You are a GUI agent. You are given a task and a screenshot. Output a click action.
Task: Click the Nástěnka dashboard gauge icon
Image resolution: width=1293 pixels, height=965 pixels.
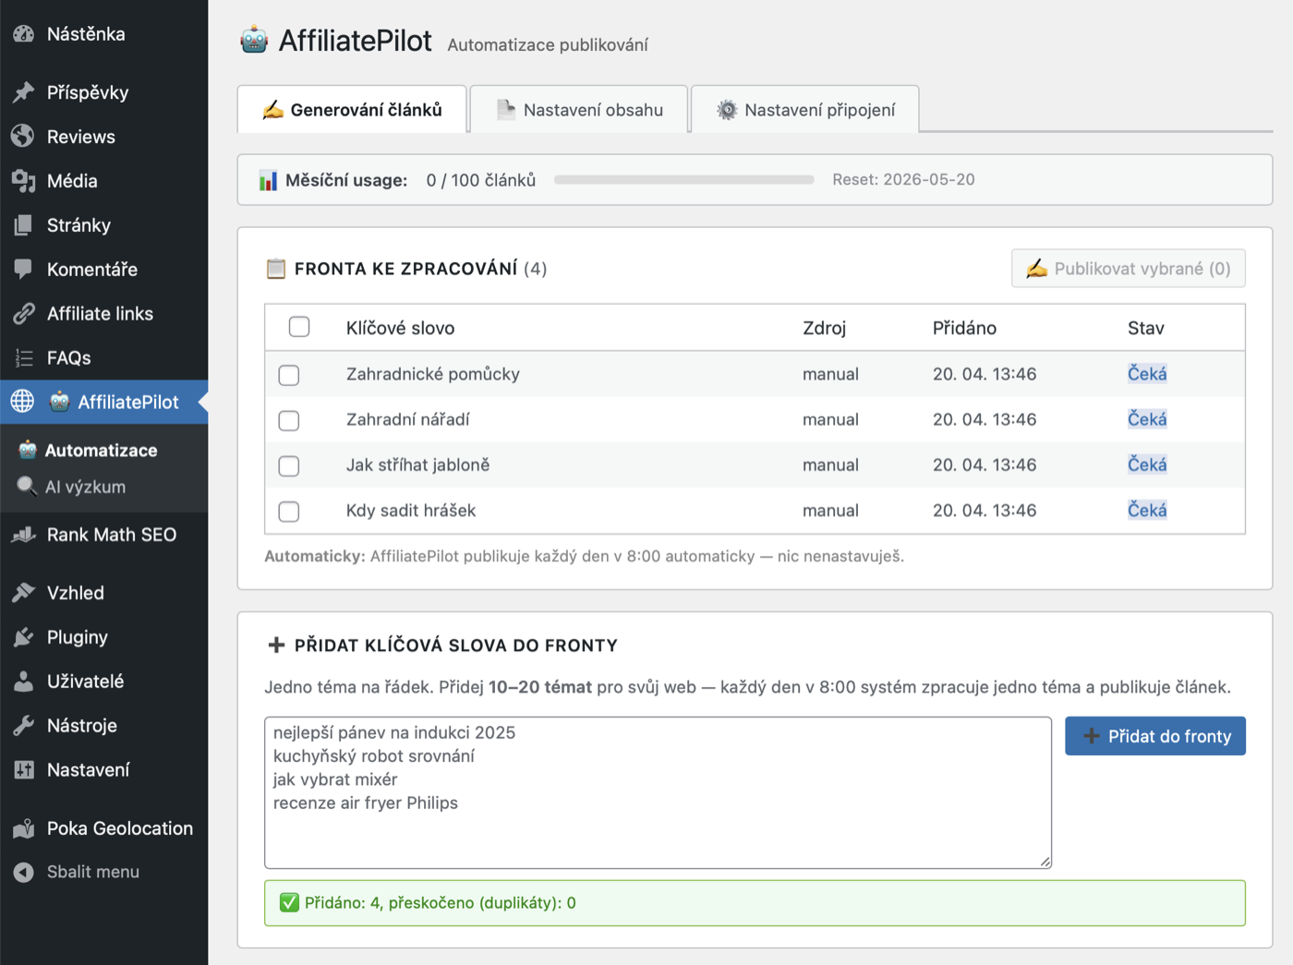click(24, 34)
